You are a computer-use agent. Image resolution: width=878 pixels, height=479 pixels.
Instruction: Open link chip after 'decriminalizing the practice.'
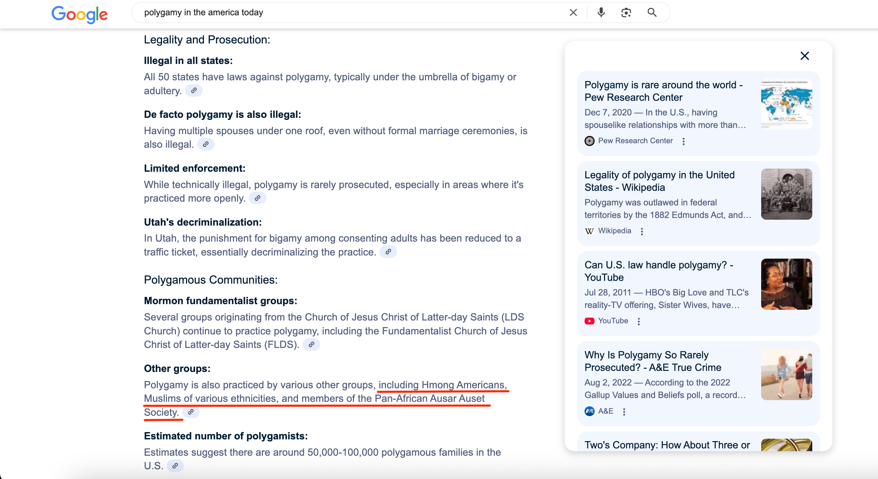coord(388,252)
